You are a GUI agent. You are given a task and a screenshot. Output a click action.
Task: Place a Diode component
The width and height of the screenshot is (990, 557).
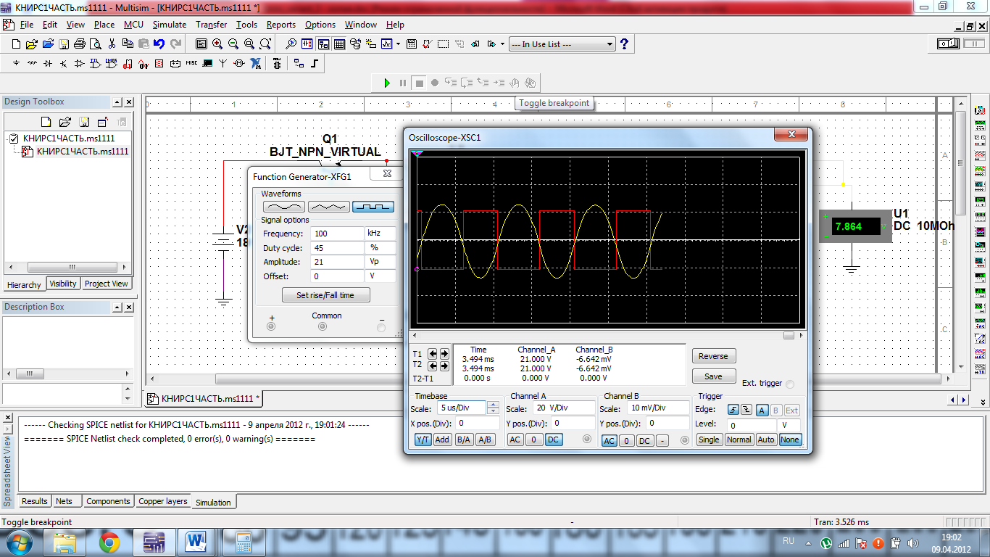pyautogui.click(x=48, y=64)
